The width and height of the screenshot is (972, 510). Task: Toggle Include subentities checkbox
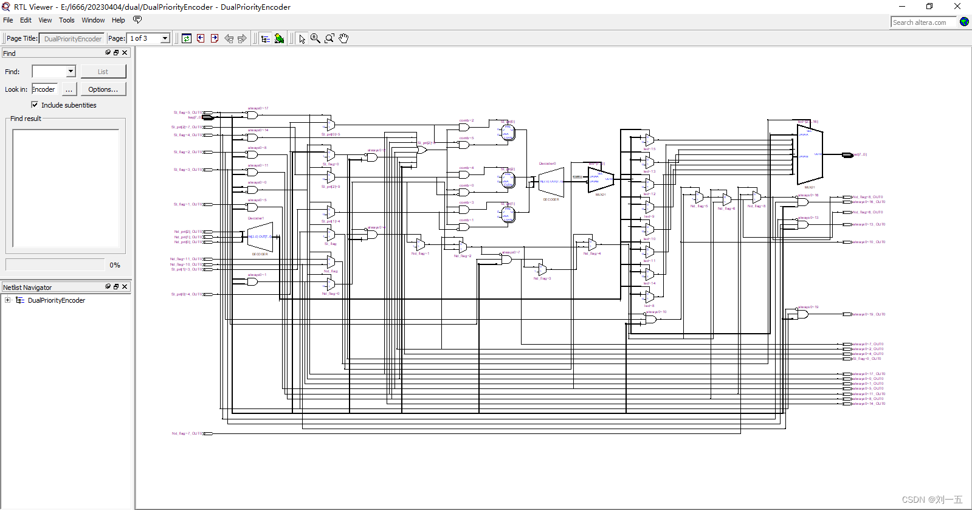pyautogui.click(x=35, y=105)
